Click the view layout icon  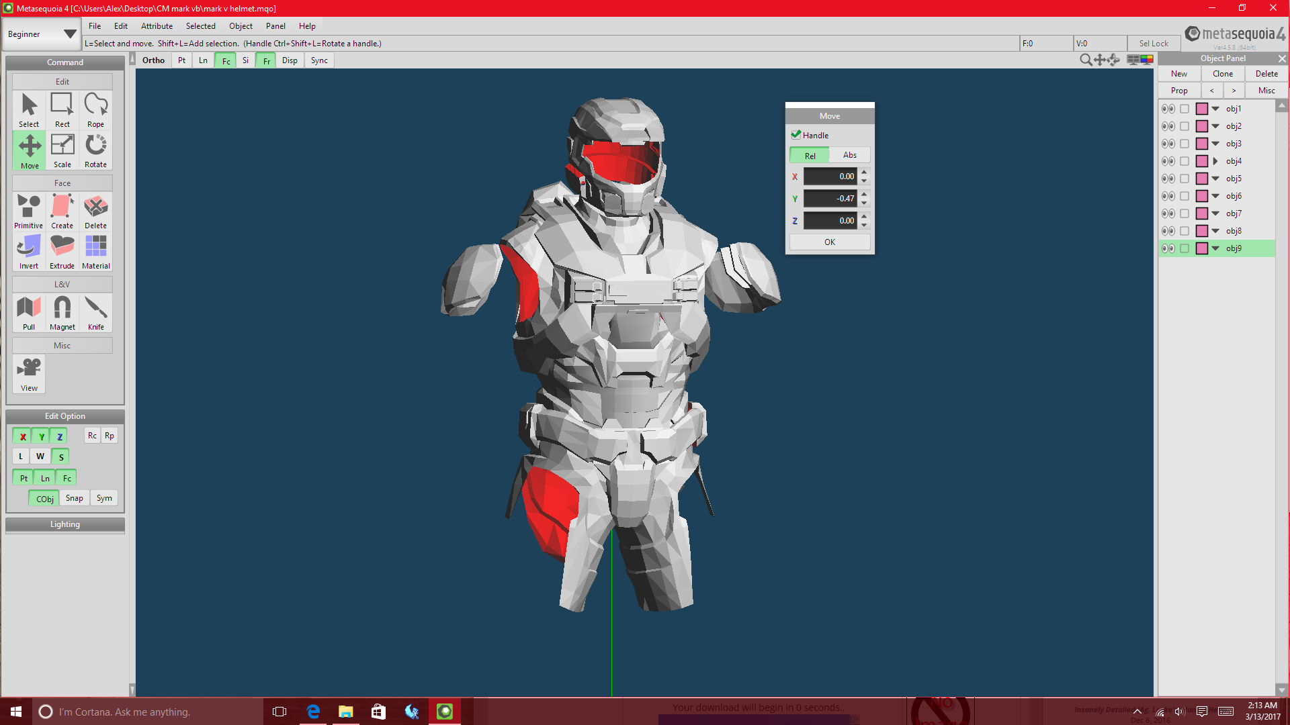(x=1133, y=60)
